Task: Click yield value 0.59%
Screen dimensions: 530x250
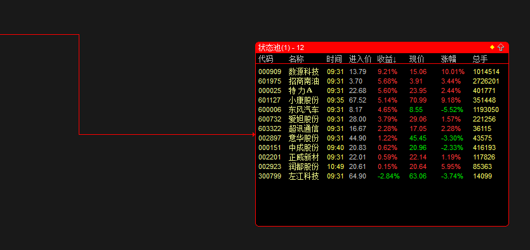Action: [387, 157]
